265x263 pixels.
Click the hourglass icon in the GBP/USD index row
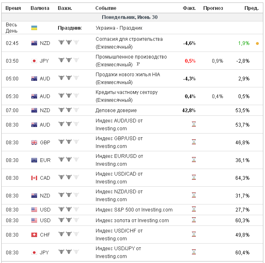[194, 142]
